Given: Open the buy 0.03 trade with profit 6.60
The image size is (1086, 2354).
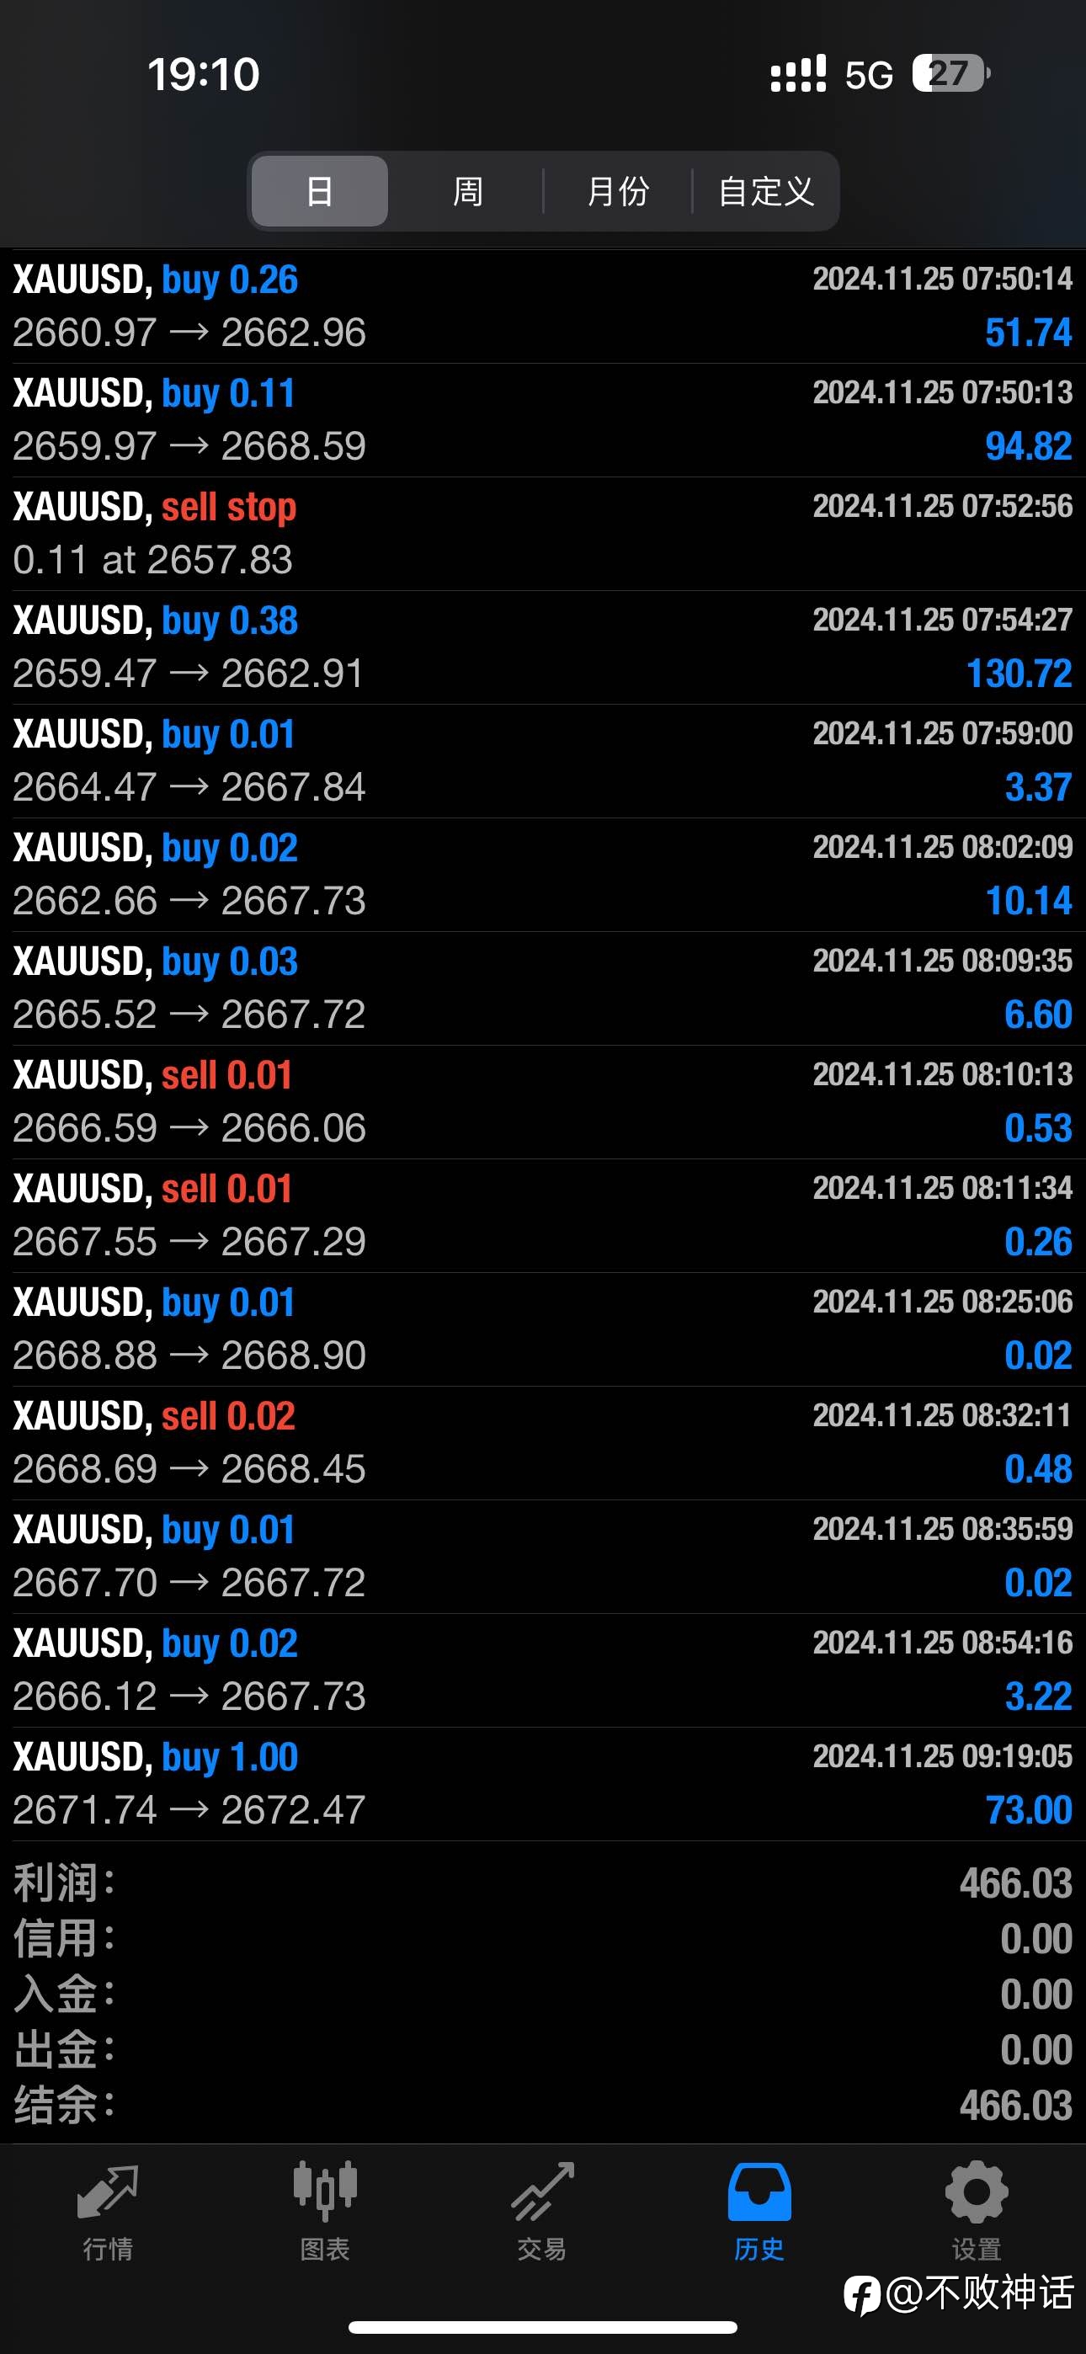Looking at the screenshot, I should coord(543,988).
